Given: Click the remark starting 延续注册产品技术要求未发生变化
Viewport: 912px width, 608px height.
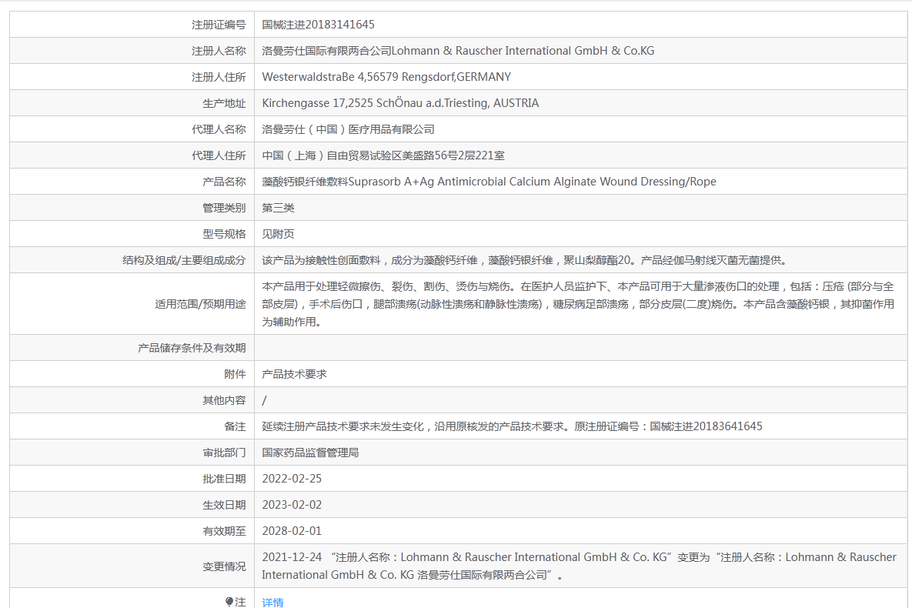Looking at the screenshot, I should tap(512, 426).
